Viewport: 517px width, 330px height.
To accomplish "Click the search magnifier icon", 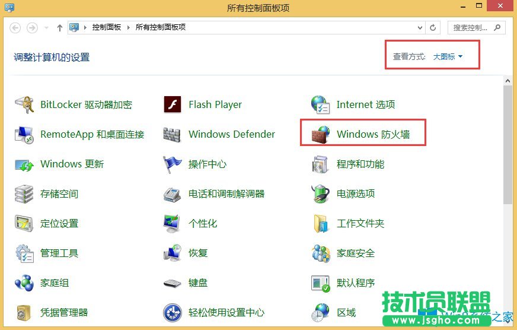I will (497, 28).
